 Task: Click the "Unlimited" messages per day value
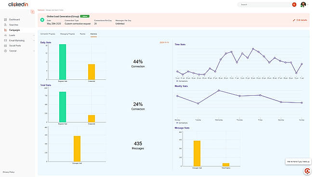pos(120,24)
